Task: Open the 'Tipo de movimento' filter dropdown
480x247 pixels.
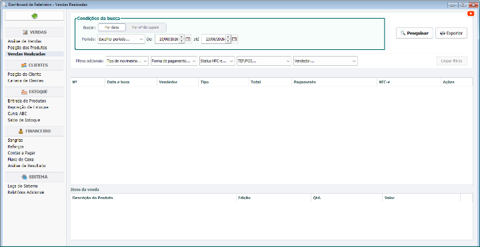Action: point(127,61)
